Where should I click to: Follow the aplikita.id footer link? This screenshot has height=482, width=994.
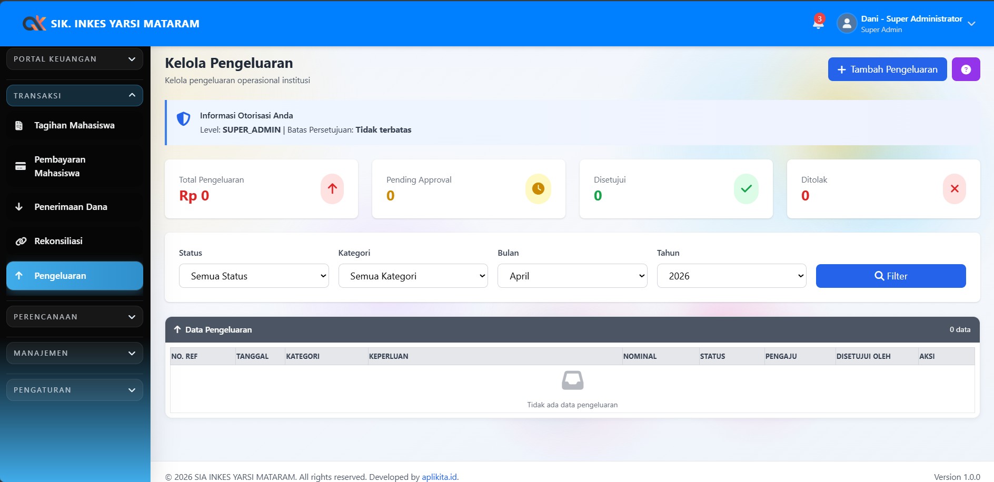click(439, 477)
